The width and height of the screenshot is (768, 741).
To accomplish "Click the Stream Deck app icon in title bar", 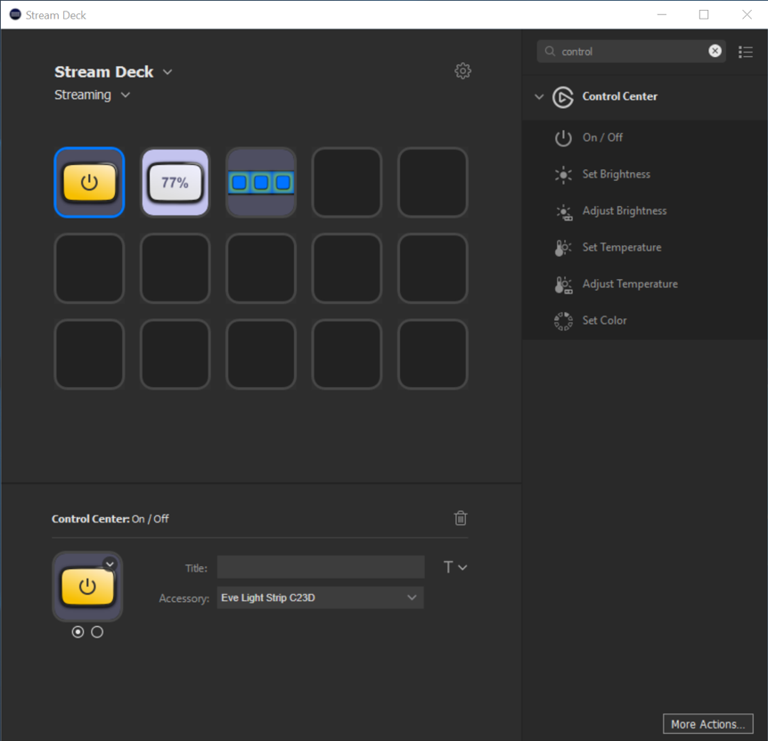I will [x=15, y=14].
